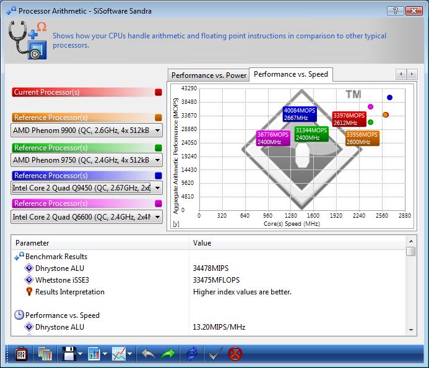The image size is (429, 368).
Task: Click the help question mark button
Action: 395,11
